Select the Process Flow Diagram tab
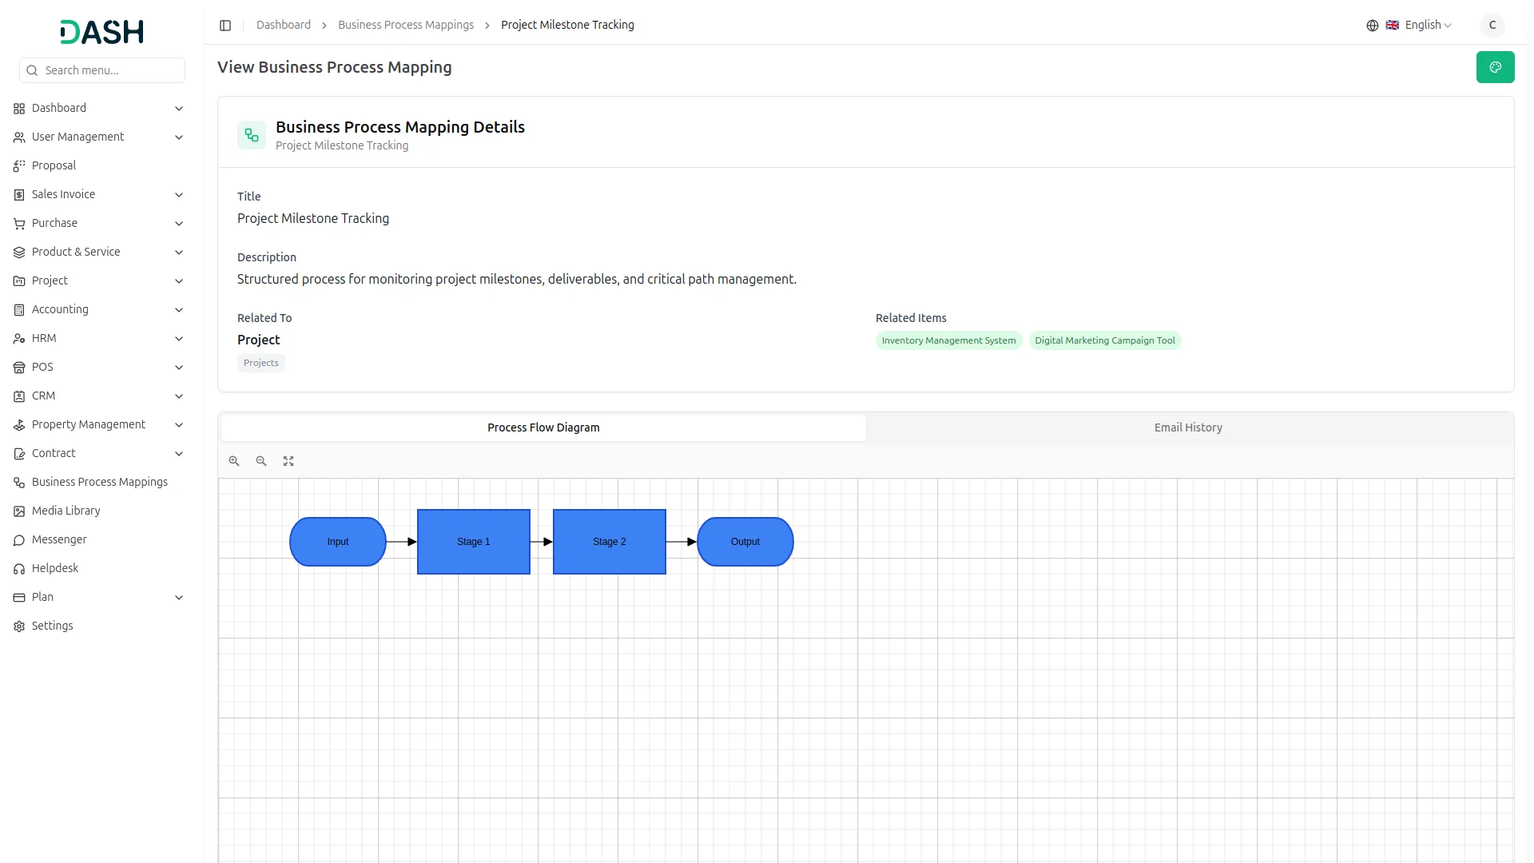This screenshot has height=863, width=1534. click(x=543, y=428)
